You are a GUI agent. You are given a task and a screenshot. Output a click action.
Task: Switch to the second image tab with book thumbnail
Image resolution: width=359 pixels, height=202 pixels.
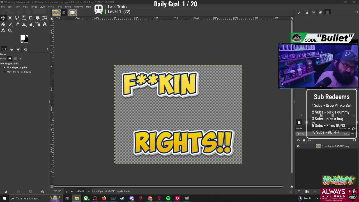tap(72, 13)
